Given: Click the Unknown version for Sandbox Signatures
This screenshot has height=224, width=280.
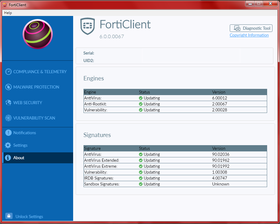Looking at the screenshot, I should 221,184.
